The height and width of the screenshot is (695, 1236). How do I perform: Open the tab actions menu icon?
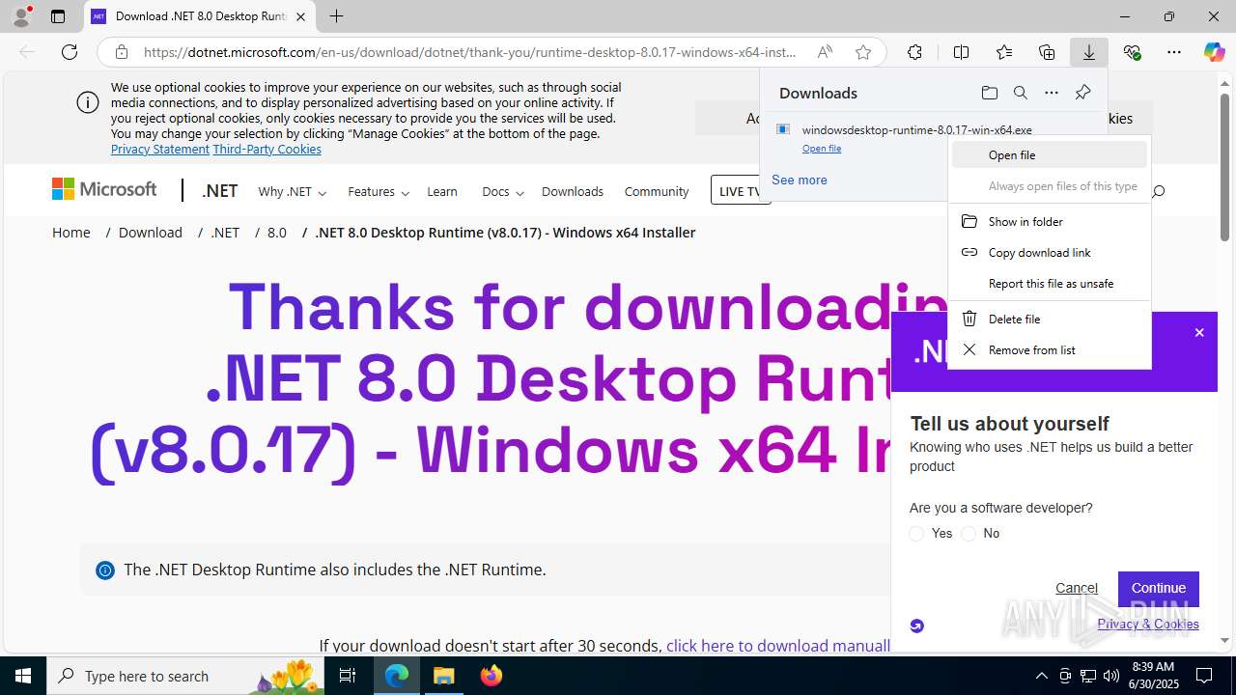click(58, 16)
